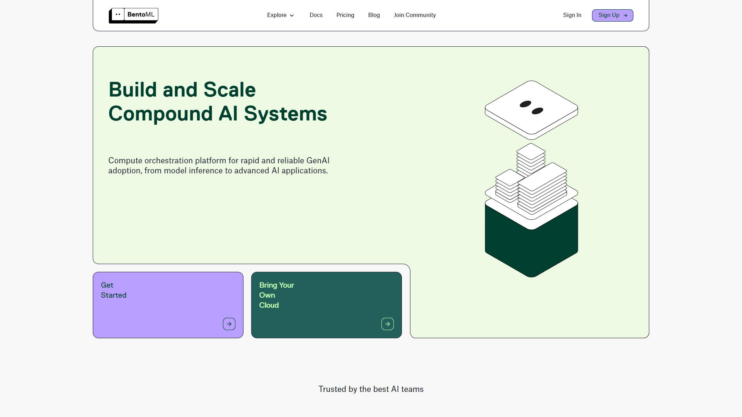Click the Pricing navigation tab

(345, 15)
